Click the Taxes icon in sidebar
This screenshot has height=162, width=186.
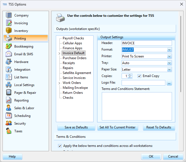[x=9, y=131]
